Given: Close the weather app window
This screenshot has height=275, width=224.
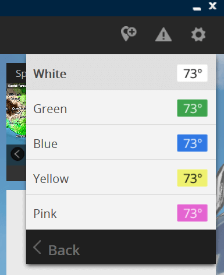Looking at the screenshot, I should [212, 6].
